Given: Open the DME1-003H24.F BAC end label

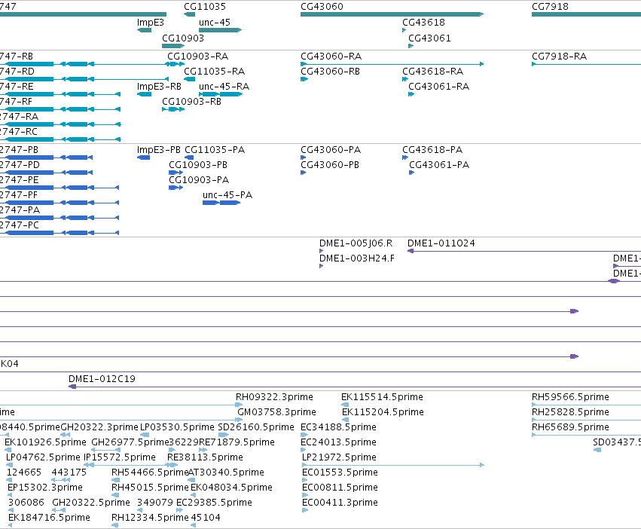Looking at the screenshot, I should (357, 258).
